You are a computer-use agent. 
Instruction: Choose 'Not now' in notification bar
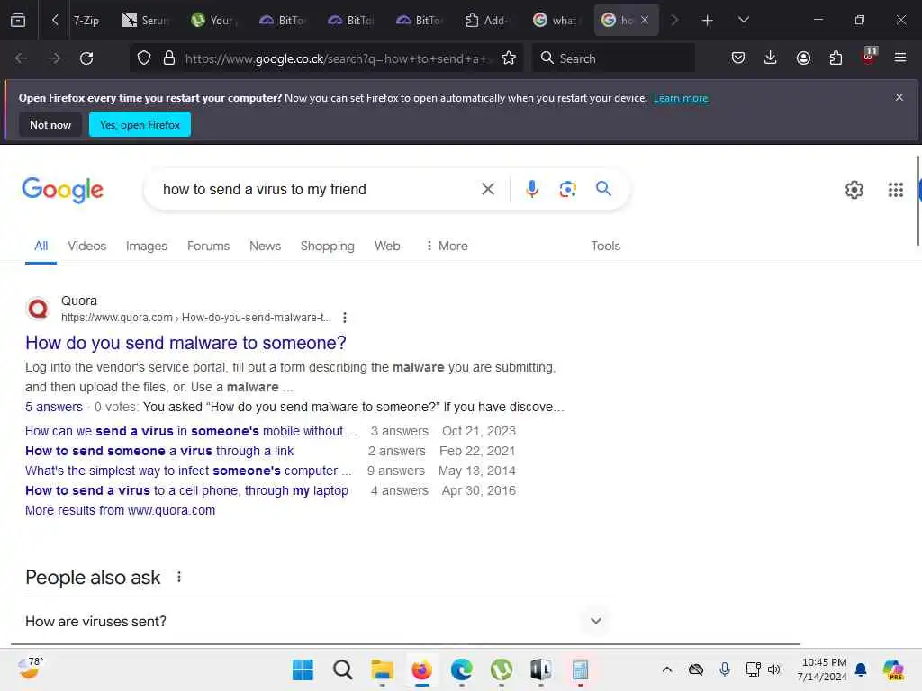[x=50, y=124]
